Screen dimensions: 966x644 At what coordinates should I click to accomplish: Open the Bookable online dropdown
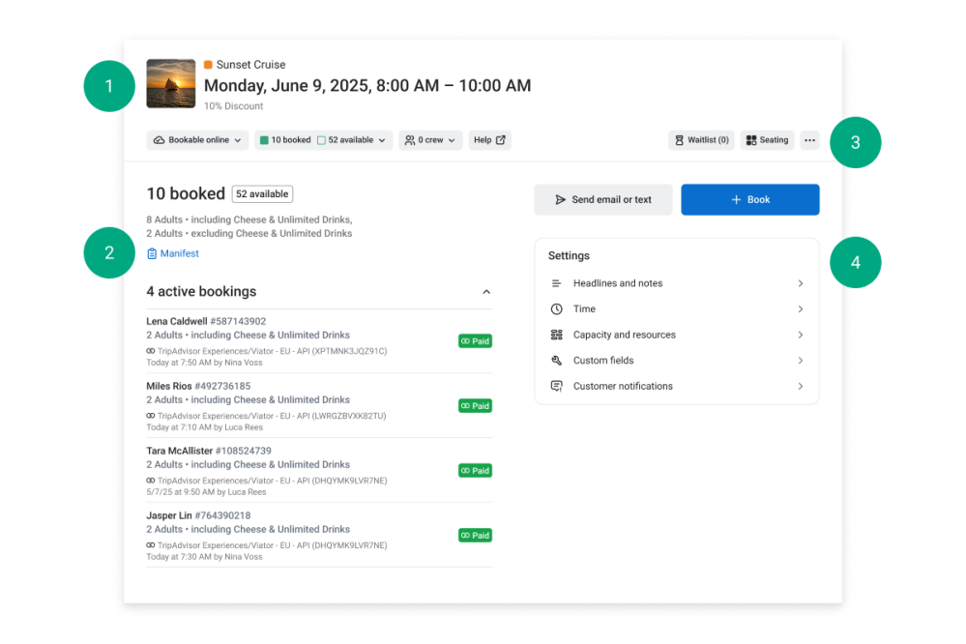pos(197,140)
